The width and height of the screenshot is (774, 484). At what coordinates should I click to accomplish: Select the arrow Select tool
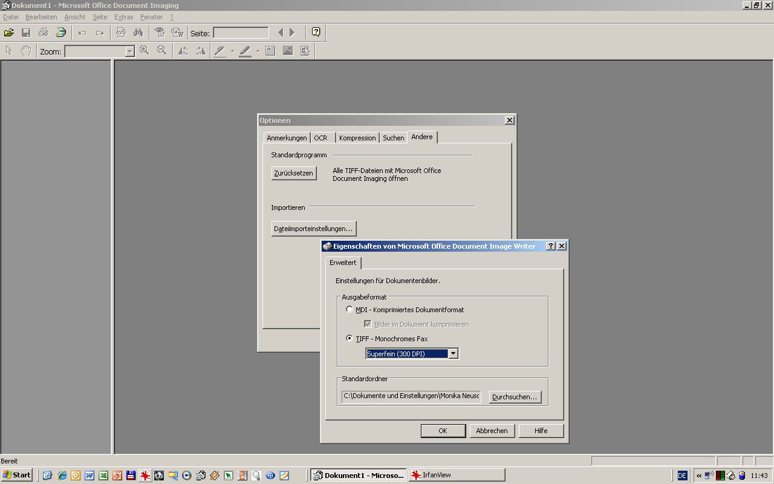tap(8, 51)
